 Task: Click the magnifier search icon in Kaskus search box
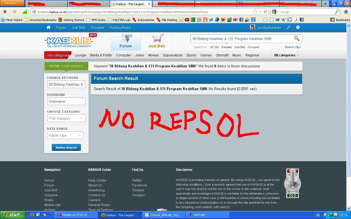[297, 38]
